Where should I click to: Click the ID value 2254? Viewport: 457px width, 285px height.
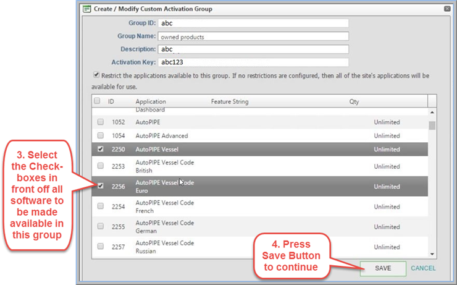click(x=119, y=206)
